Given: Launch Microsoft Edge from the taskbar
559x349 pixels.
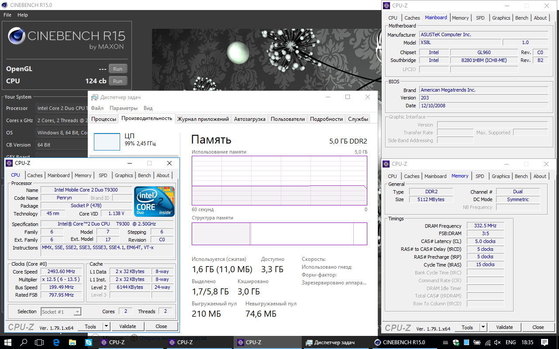Looking at the screenshot, I should 56,342.
